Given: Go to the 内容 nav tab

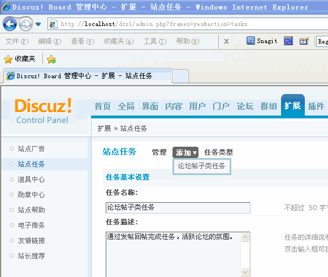Looking at the screenshot, I should click(x=174, y=106).
